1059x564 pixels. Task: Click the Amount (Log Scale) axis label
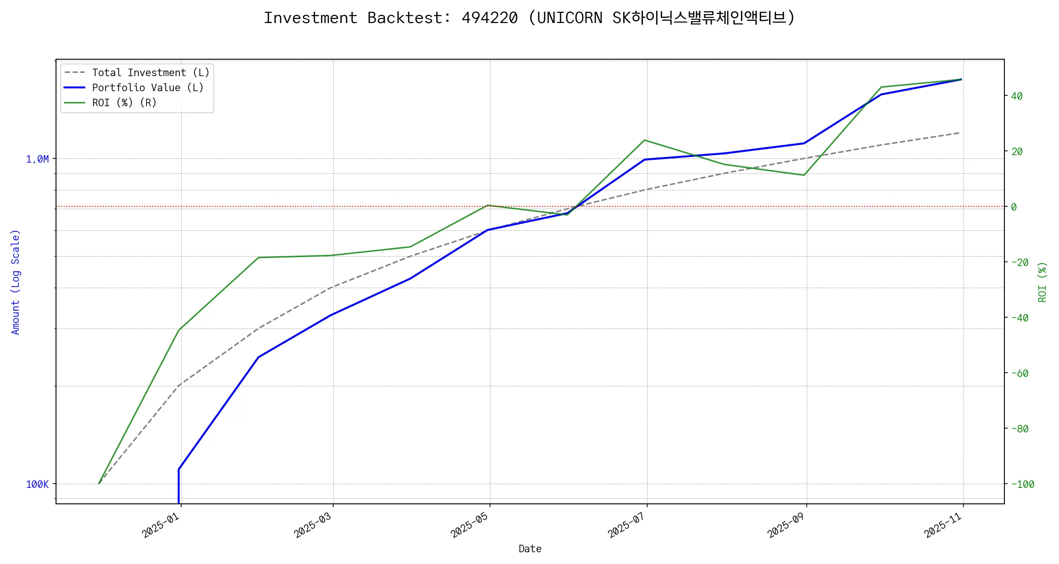pos(16,282)
